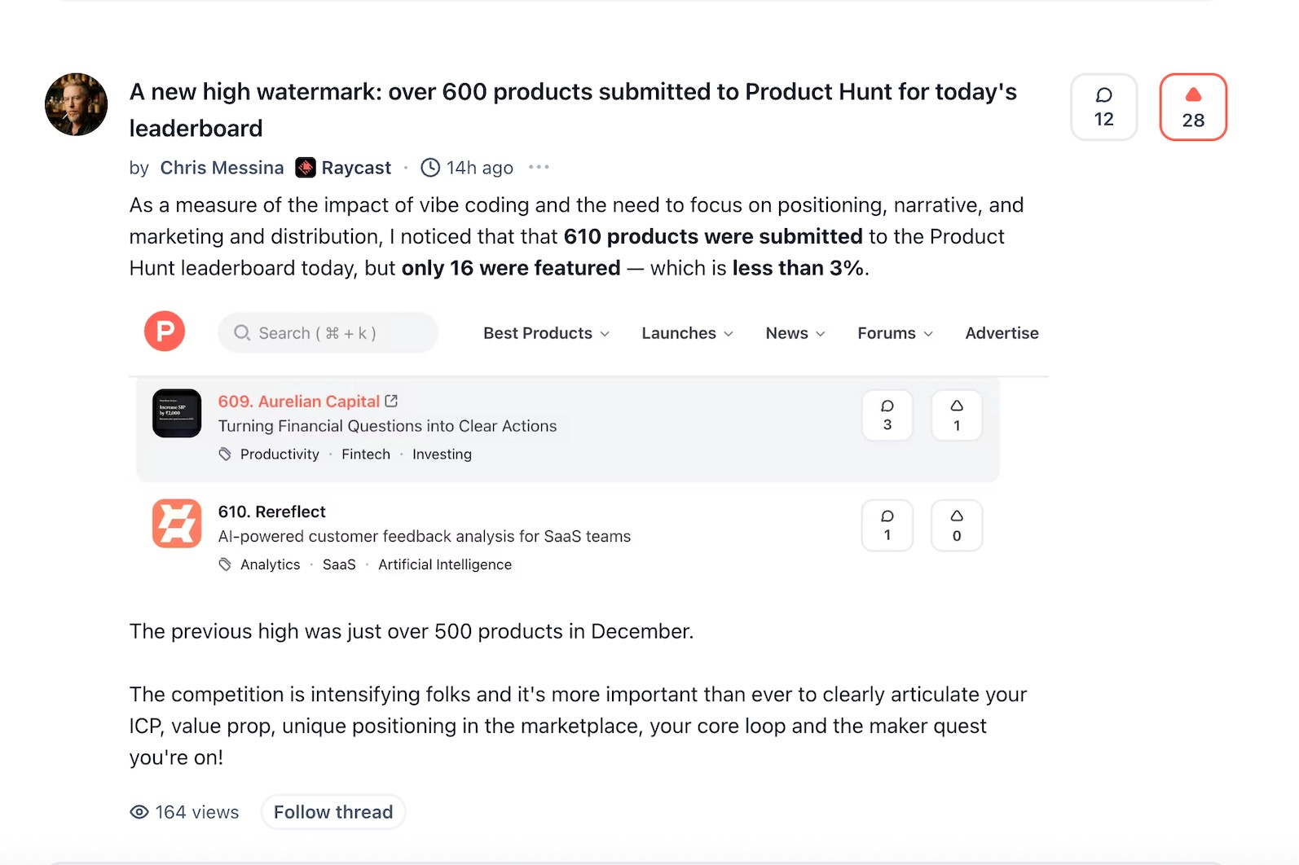Image resolution: width=1299 pixels, height=865 pixels.
Task: Go to the Advertise page
Action: tap(1002, 333)
